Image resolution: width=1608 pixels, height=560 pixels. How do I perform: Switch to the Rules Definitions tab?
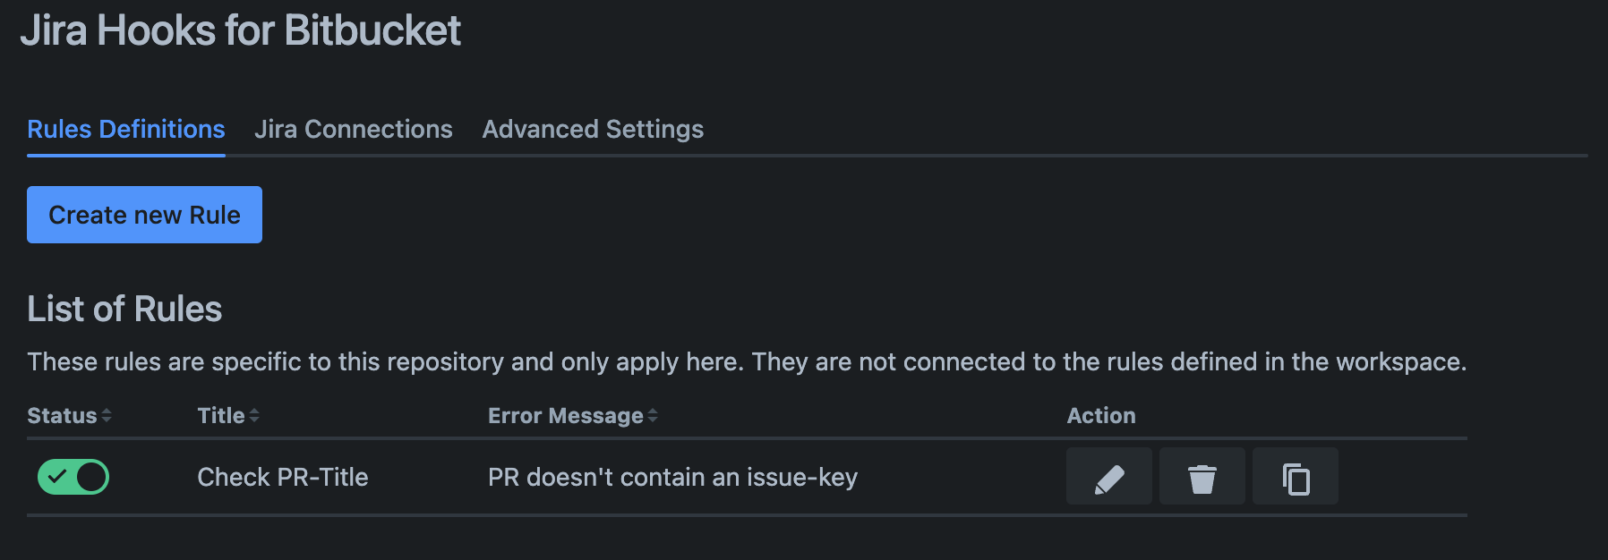(x=126, y=130)
